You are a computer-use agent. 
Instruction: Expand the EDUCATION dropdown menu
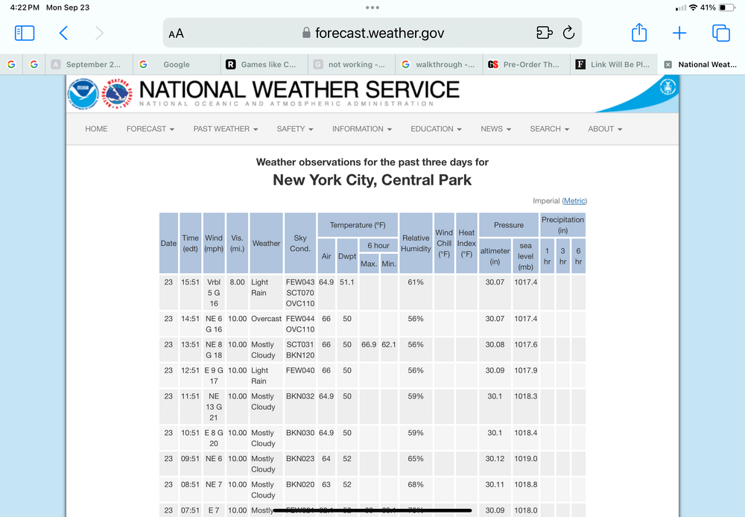tap(436, 129)
